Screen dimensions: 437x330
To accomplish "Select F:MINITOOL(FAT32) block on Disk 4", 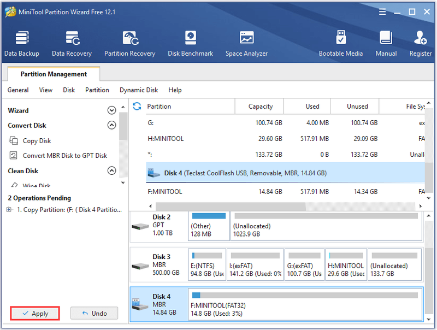I will coord(305,304).
